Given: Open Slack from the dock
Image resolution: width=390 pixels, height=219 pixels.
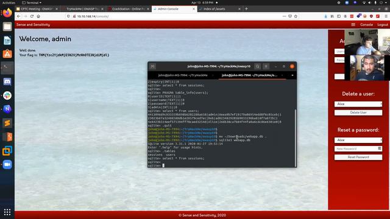Looking at the screenshot, I should coord(7,96).
